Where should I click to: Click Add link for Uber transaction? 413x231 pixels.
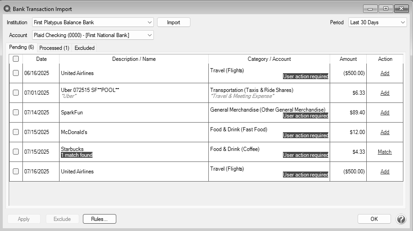point(385,93)
